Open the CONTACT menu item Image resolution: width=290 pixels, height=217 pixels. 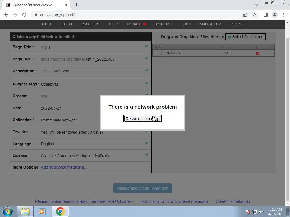pyautogui.click(x=164, y=24)
